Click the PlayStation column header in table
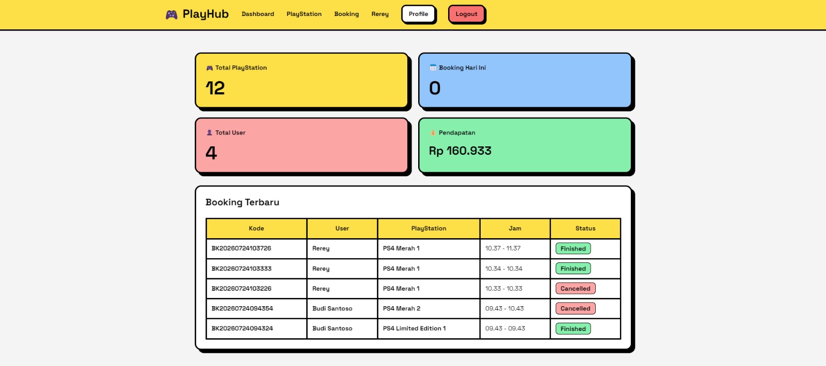 pyautogui.click(x=428, y=228)
